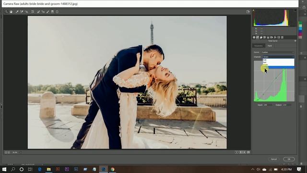
Task: Open the Basic panel tab icon
Action: tap(254, 37)
